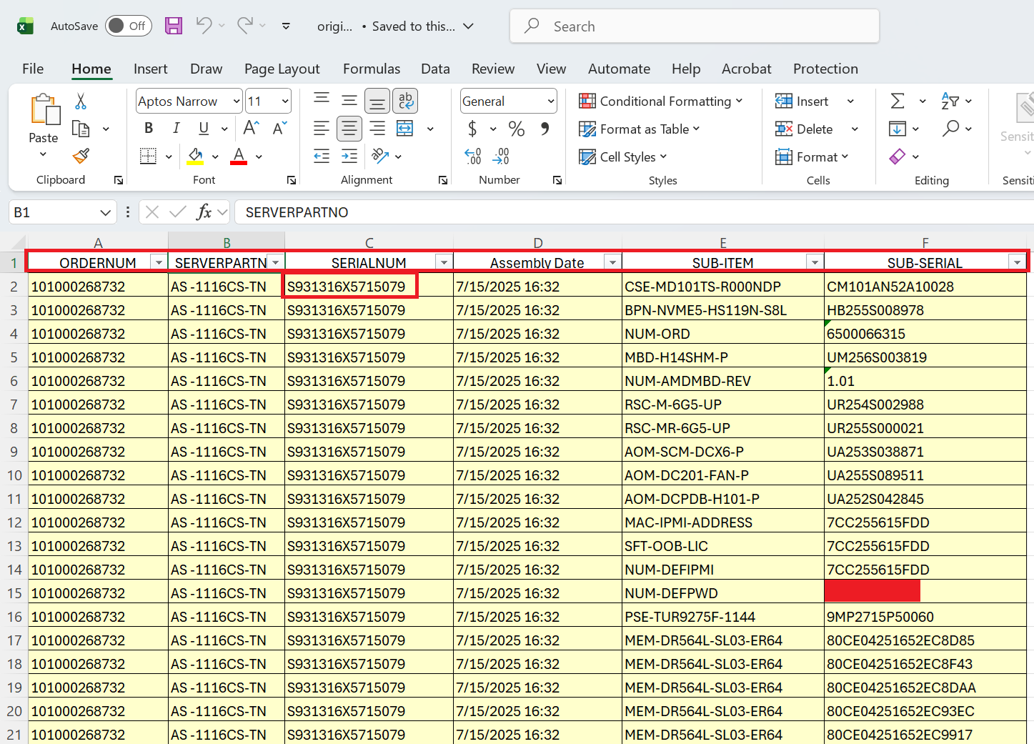
Task: Open the Formulas ribbon tab
Action: pos(371,69)
